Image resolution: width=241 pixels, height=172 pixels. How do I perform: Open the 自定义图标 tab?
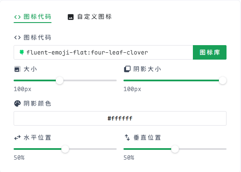coord(89,17)
